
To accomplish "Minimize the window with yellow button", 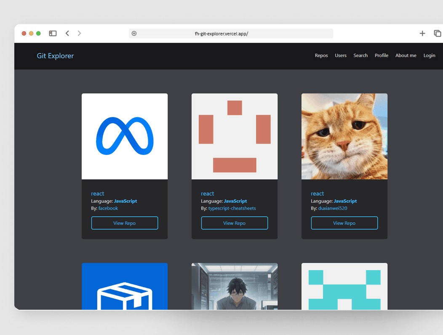I will click(x=31, y=33).
